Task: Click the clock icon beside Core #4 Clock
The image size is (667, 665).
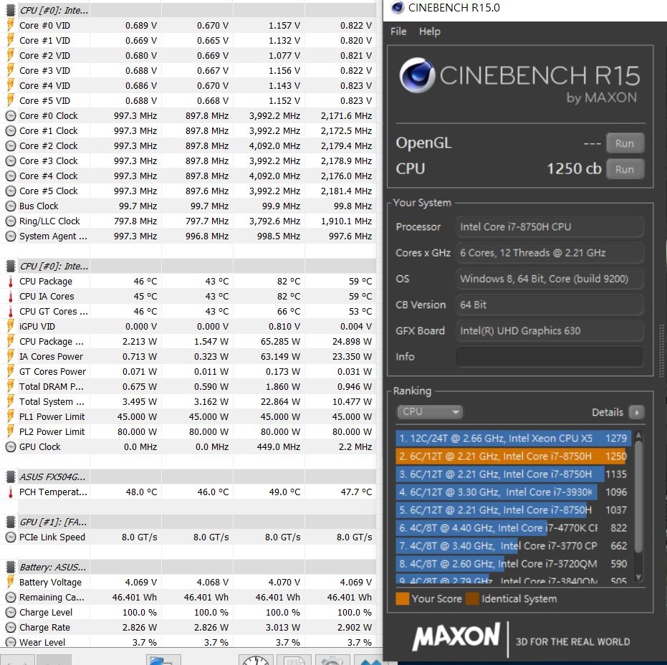Action: click(11, 176)
